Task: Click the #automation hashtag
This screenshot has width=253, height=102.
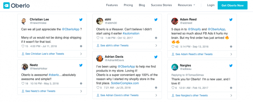Action: pos(131,34)
